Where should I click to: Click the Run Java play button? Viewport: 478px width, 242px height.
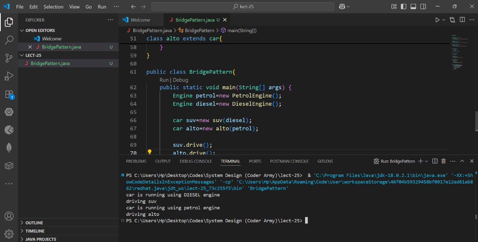click(x=437, y=19)
